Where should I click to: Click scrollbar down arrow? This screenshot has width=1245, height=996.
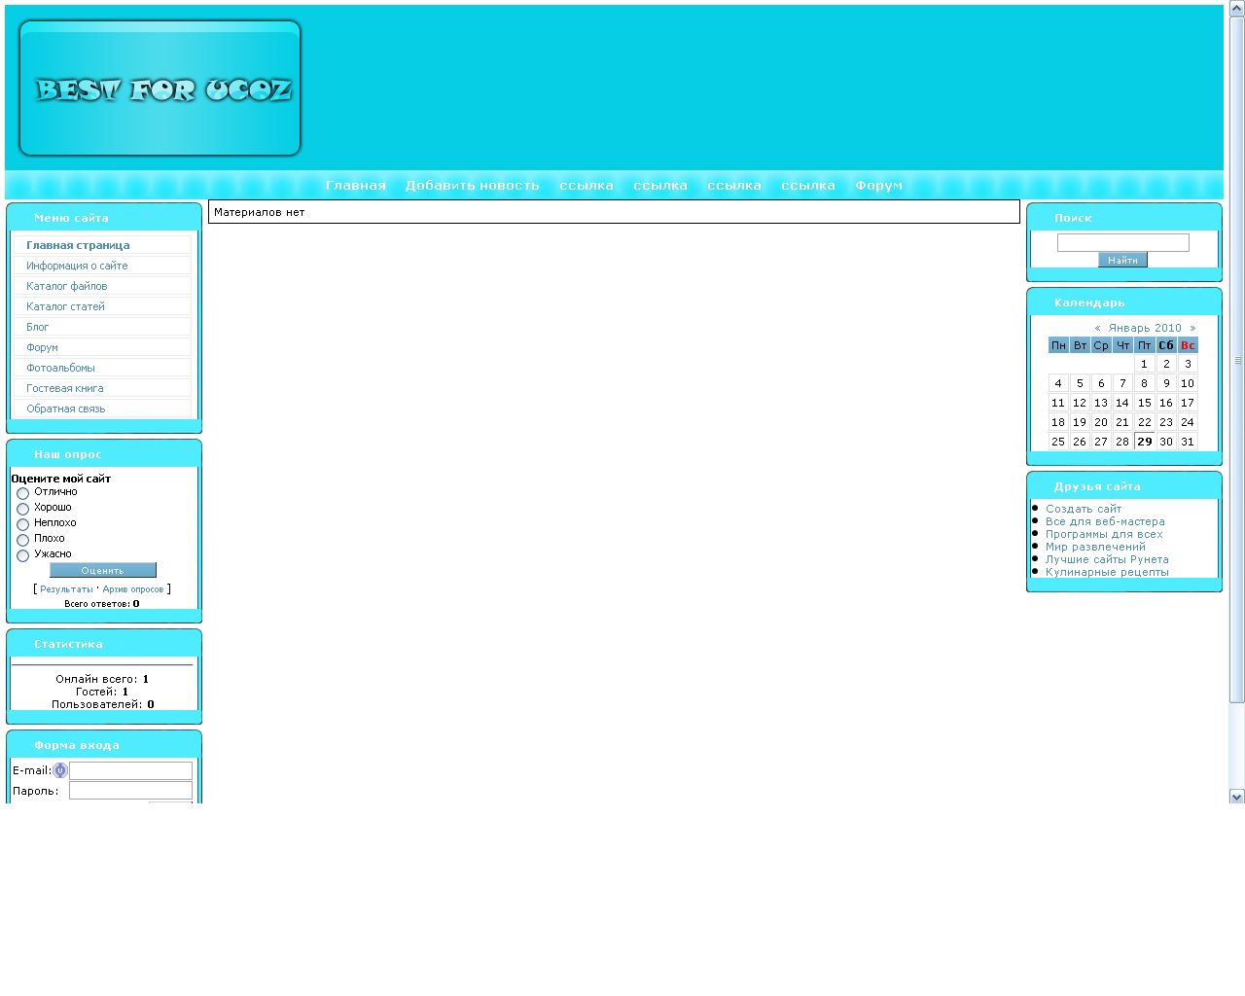tap(1236, 797)
